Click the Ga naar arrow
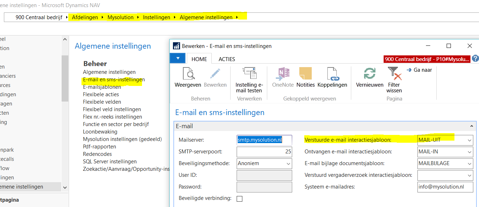The image size is (479, 207). click(409, 70)
